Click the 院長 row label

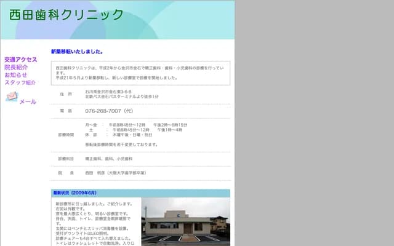66,173
